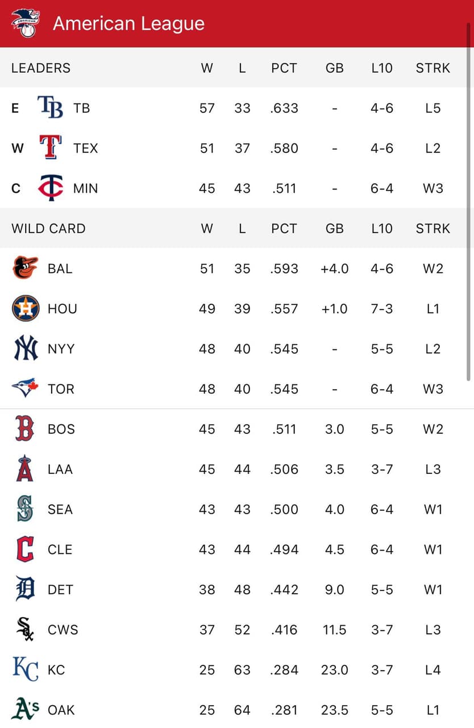Open the New York Yankees logo
The image size is (474, 728).
(26, 349)
